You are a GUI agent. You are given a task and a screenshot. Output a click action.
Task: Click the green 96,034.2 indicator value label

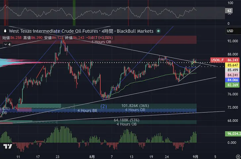pos(233,134)
